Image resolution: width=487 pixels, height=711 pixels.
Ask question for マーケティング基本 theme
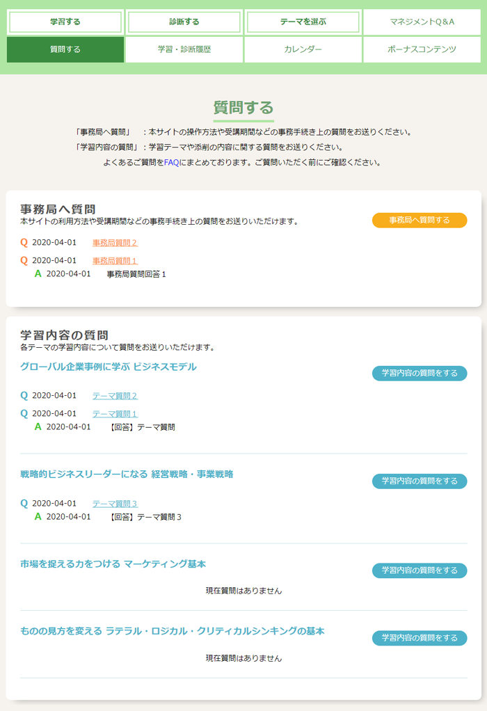pos(420,570)
